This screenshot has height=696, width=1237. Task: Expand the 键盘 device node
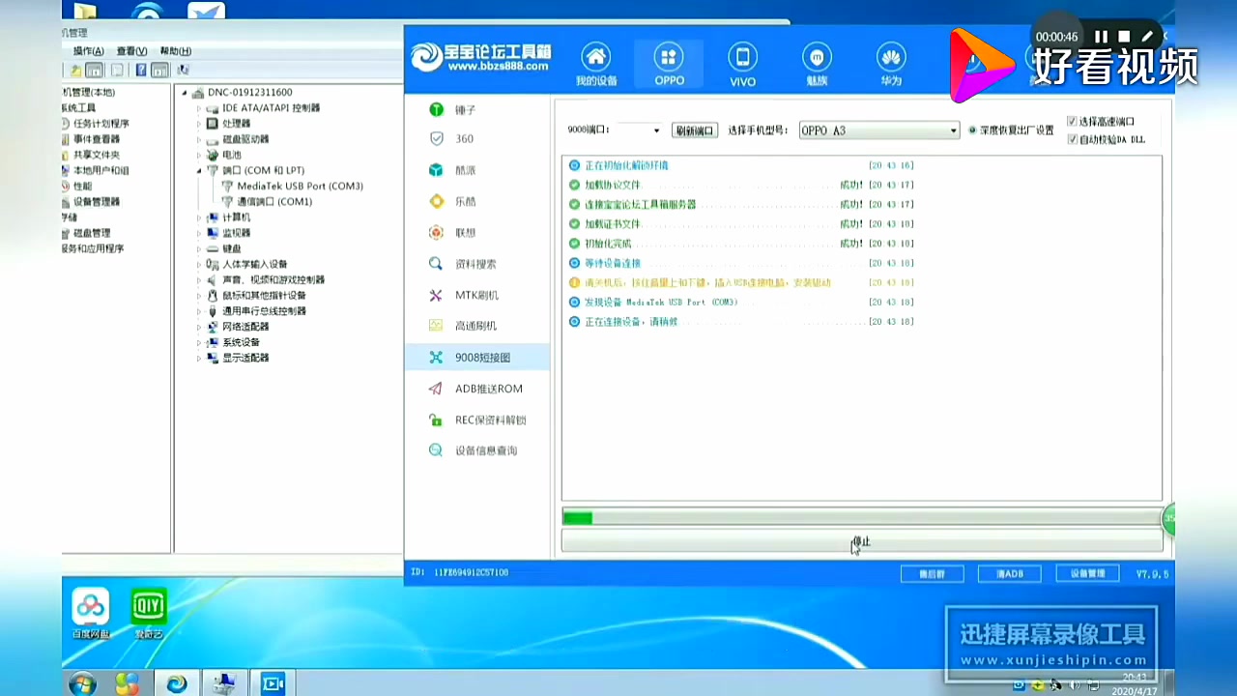[x=199, y=248]
